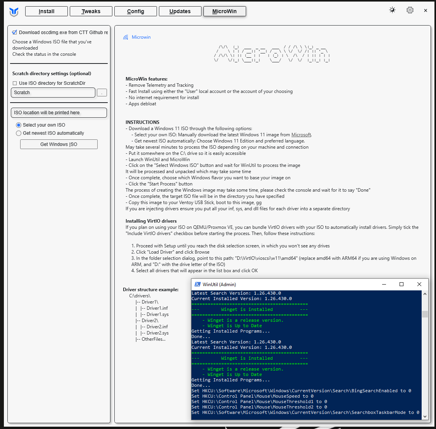Close WinUtil with the X icon
The width and height of the screenshot is (436, 429).
(x=426, y=11)
